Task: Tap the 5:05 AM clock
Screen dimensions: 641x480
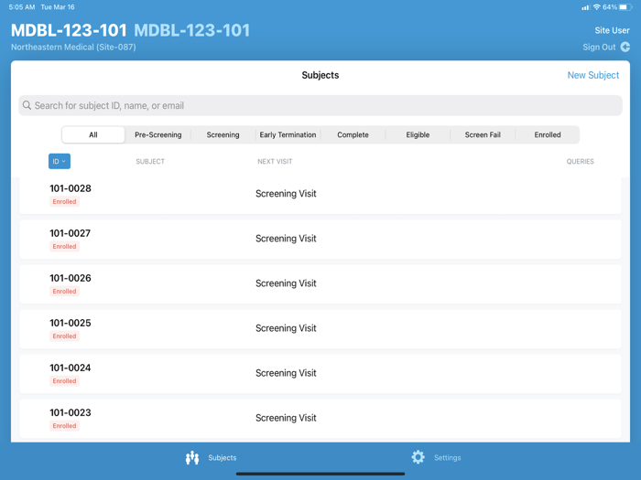Action: tap(22, 7)
